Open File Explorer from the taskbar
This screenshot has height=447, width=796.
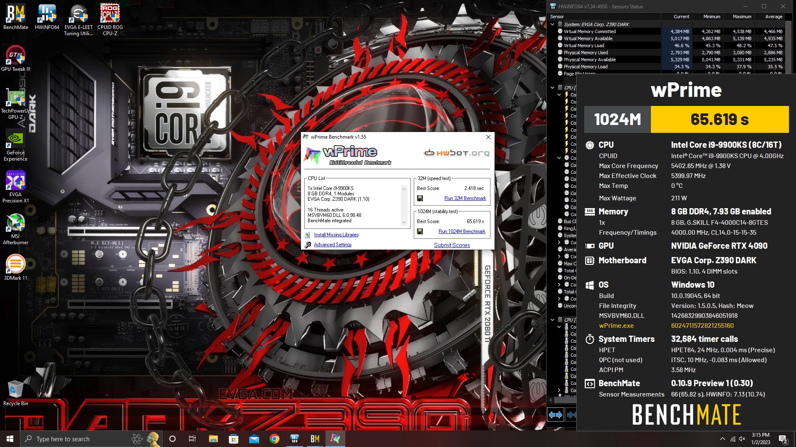click(x=213, y=439)
